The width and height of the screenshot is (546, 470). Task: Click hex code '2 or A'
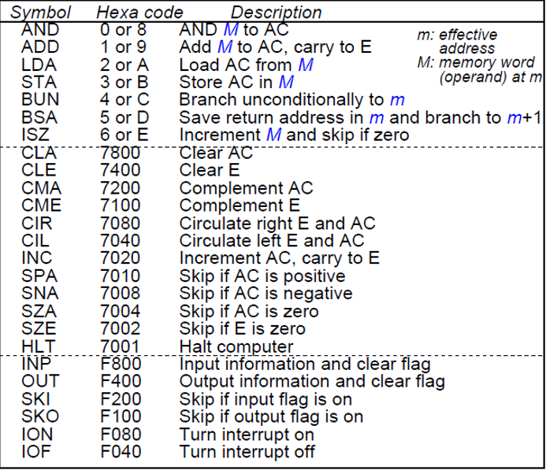tap(124, 65)
